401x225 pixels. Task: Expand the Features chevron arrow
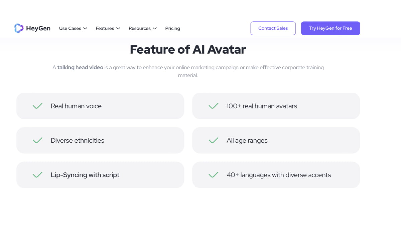coord(118,28)
